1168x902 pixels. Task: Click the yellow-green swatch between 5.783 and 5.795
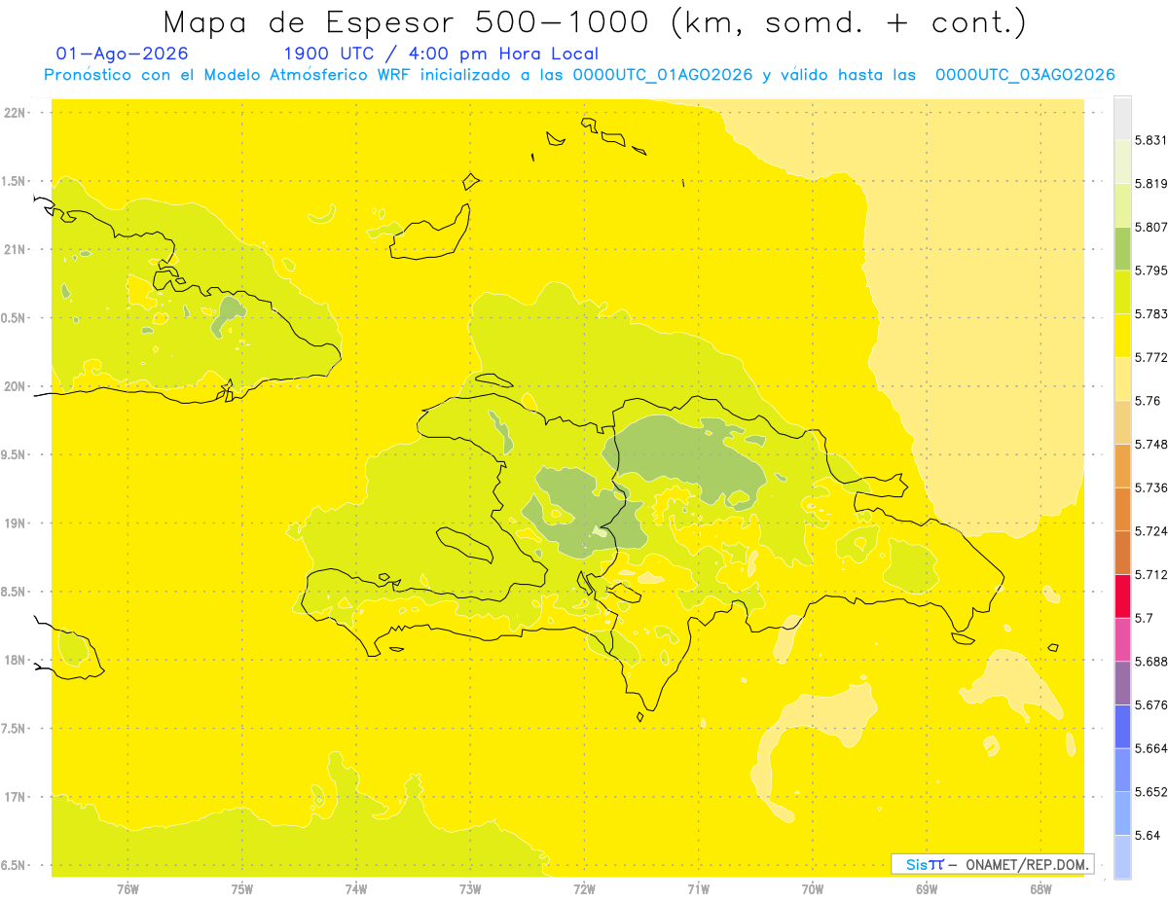(1122, 292)
